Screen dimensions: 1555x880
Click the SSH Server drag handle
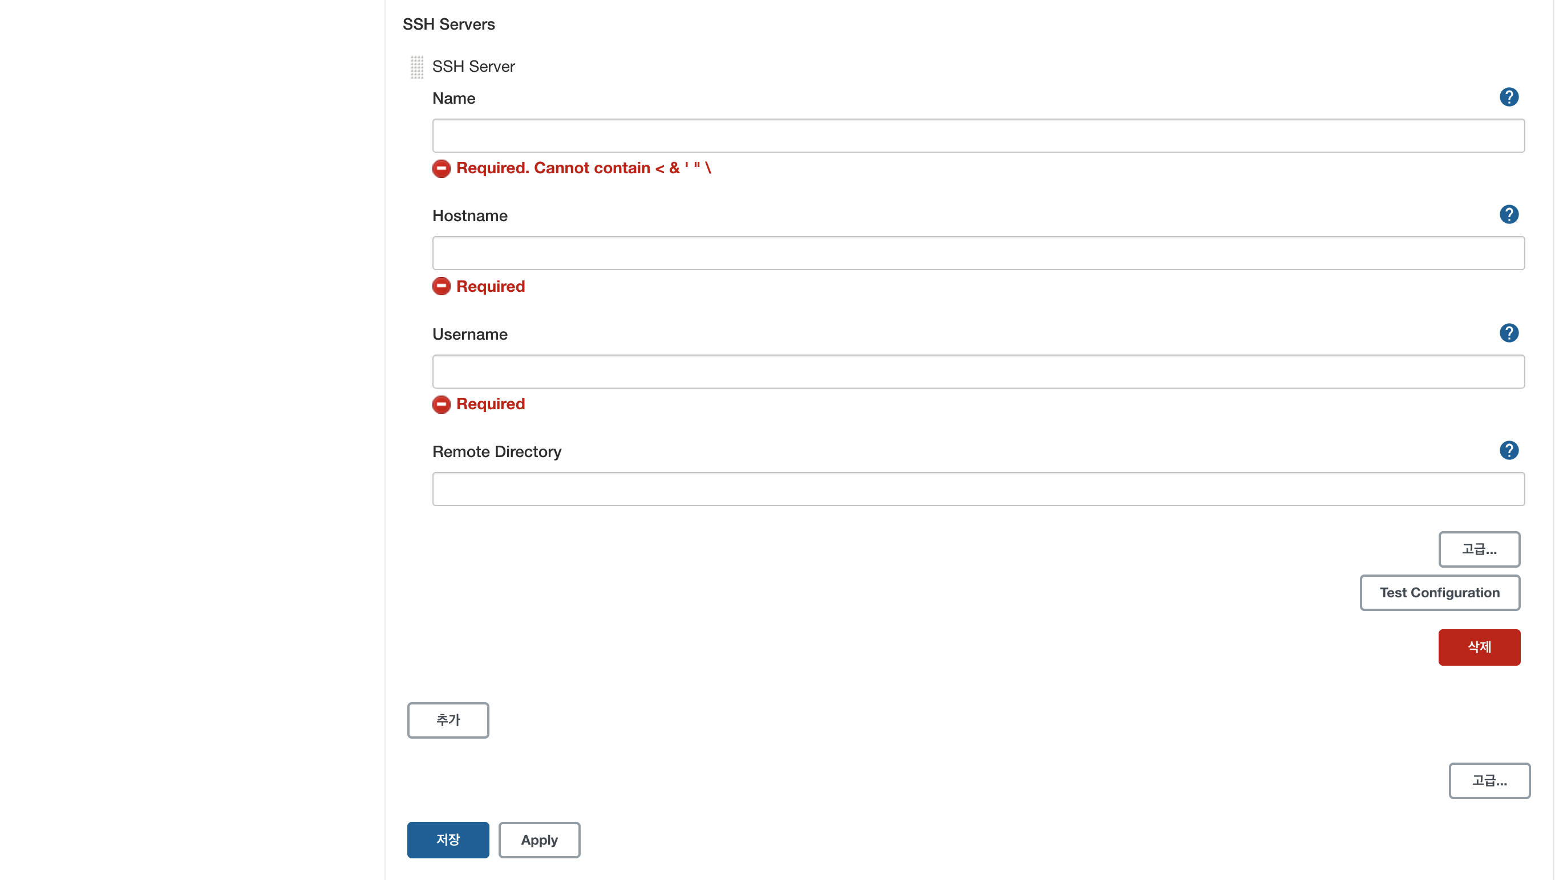click(x=417, y=67)
